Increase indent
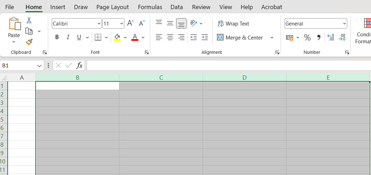This screenshot has width=371, height=175. point(205,37)
